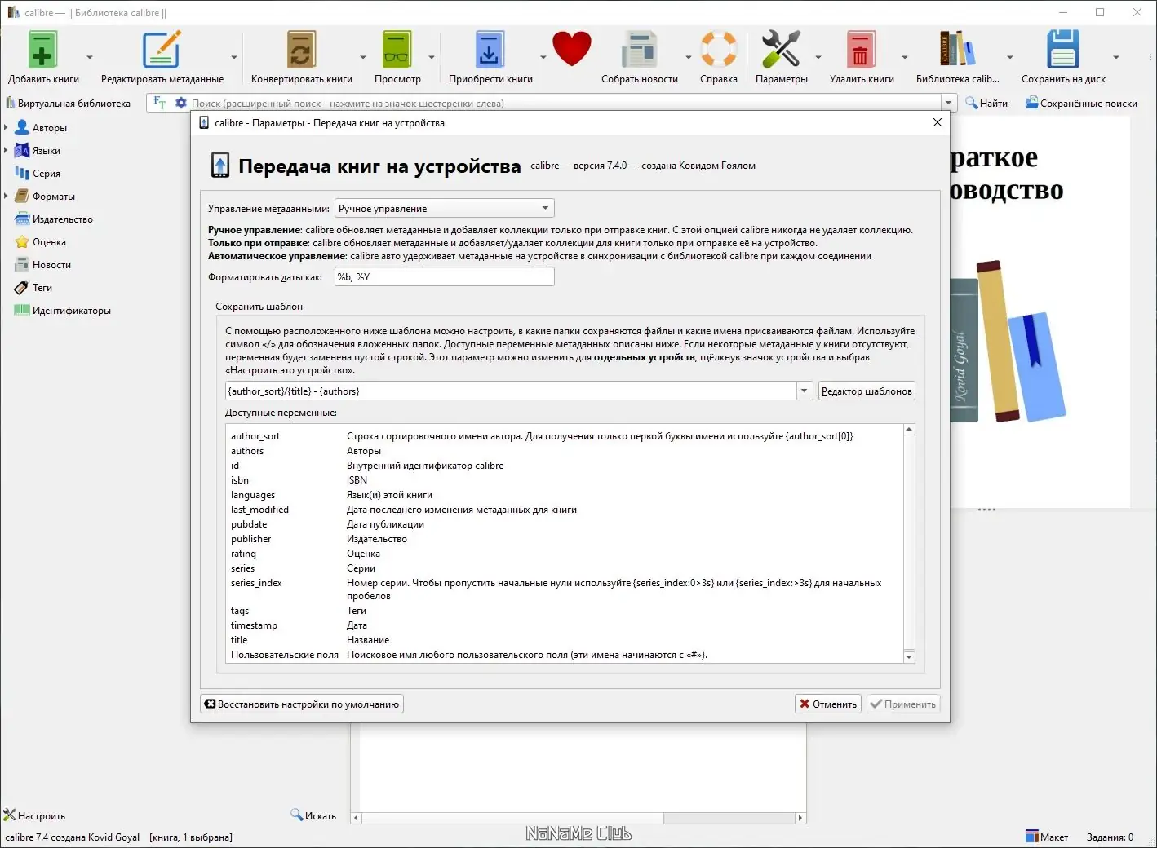Open the book viewer glasses icon

pyautogui.click(x=397, y=50)
